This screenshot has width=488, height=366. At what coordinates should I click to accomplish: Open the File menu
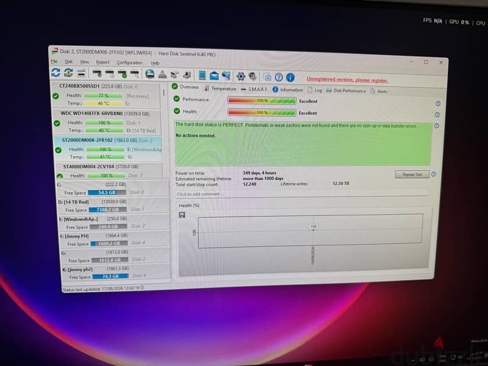tap(54, 62)
